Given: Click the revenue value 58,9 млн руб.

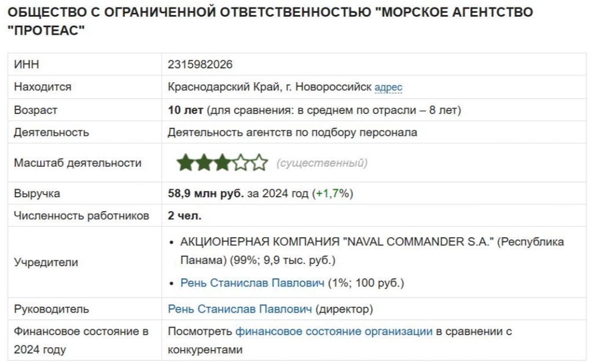Looking at the screenshot, I should (x=206, y=193).
